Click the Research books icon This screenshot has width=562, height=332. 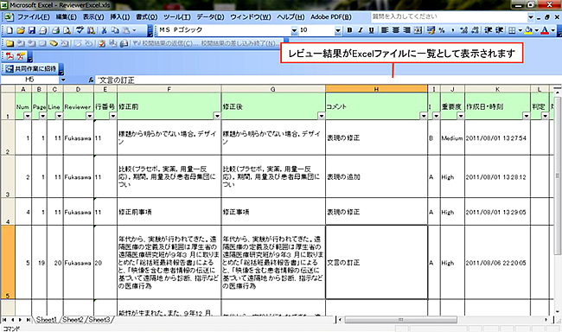(x=91, y=30)
